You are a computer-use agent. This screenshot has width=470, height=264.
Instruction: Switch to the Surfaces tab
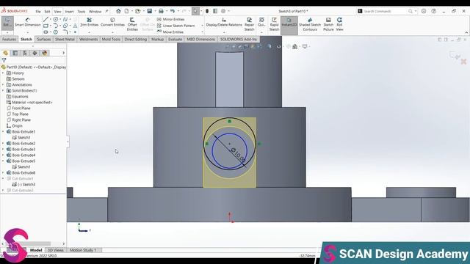point(44,39)
